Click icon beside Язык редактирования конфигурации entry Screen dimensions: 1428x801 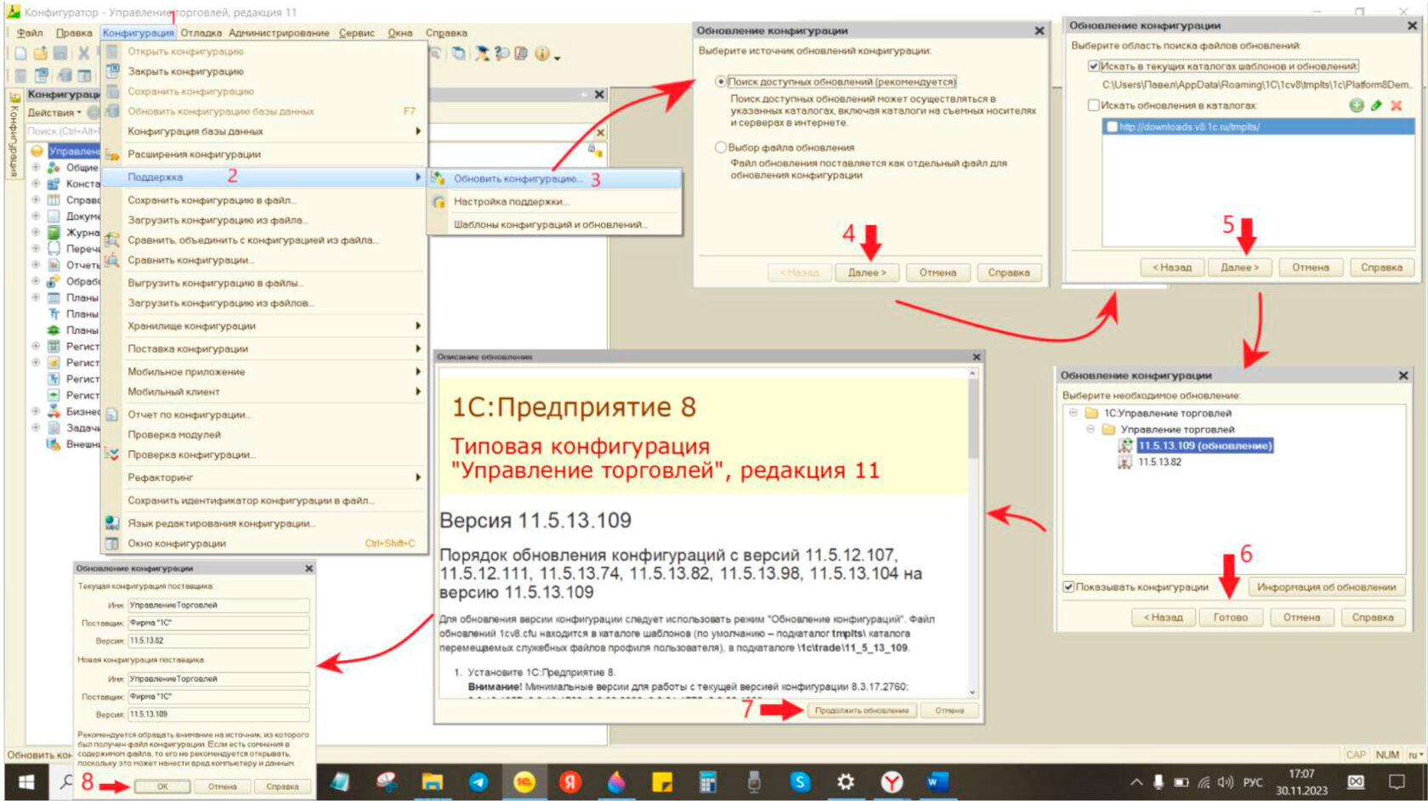pyautogui.click(x=112, y=523)
